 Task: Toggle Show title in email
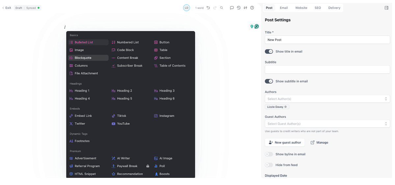pos(269,52)
